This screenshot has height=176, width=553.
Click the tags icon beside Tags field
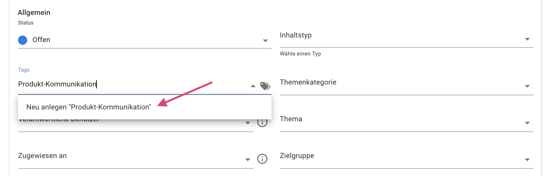click(265, 86)
